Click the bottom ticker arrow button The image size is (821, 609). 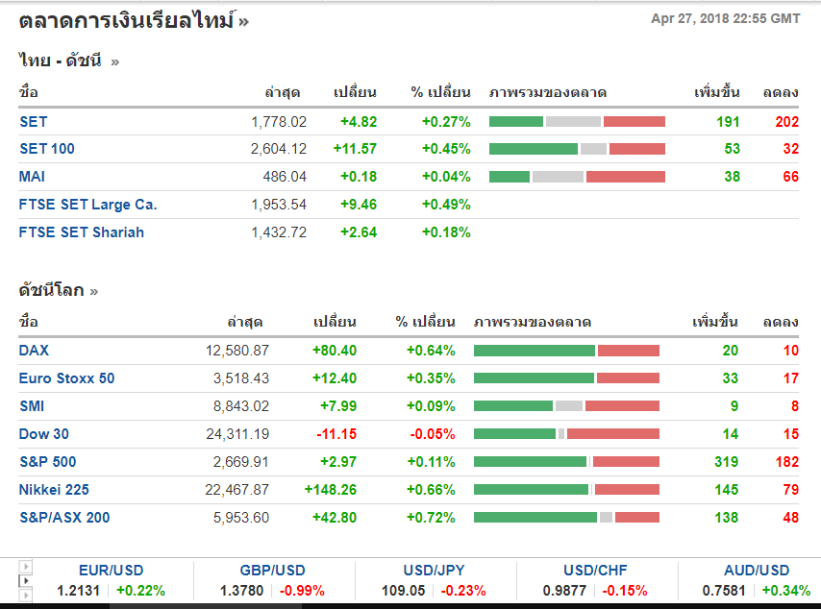[26, 597]
